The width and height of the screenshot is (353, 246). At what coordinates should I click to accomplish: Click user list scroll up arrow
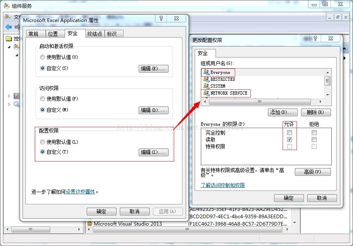328,73
